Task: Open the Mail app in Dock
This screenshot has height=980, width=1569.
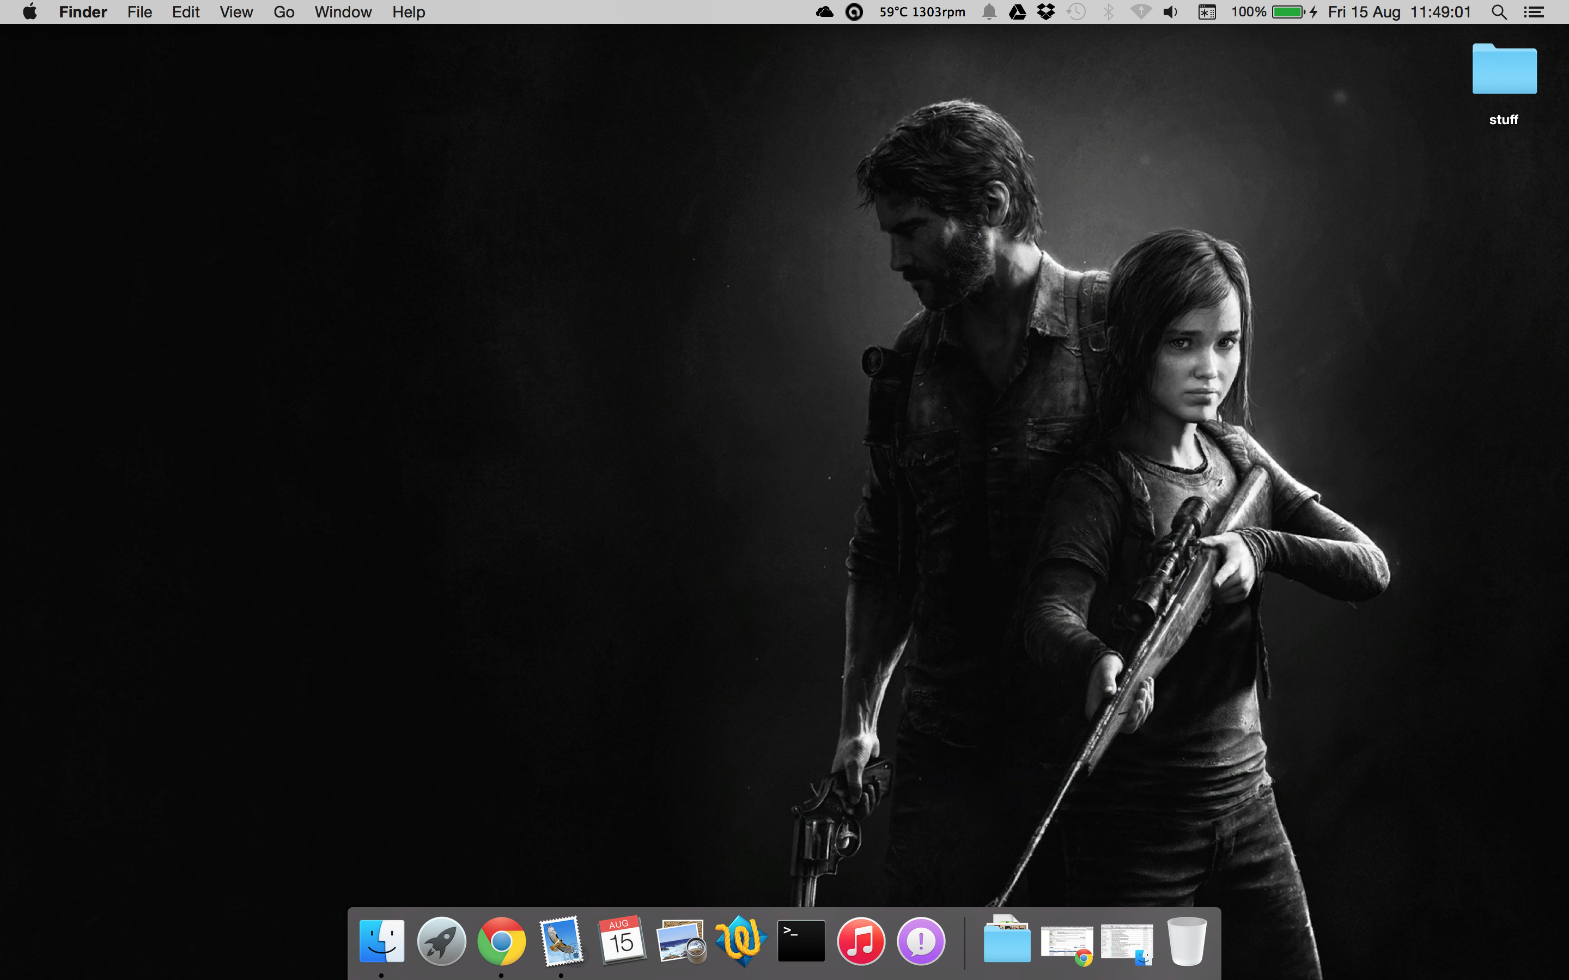Action: pyautogui.click(x=561, y=940)
